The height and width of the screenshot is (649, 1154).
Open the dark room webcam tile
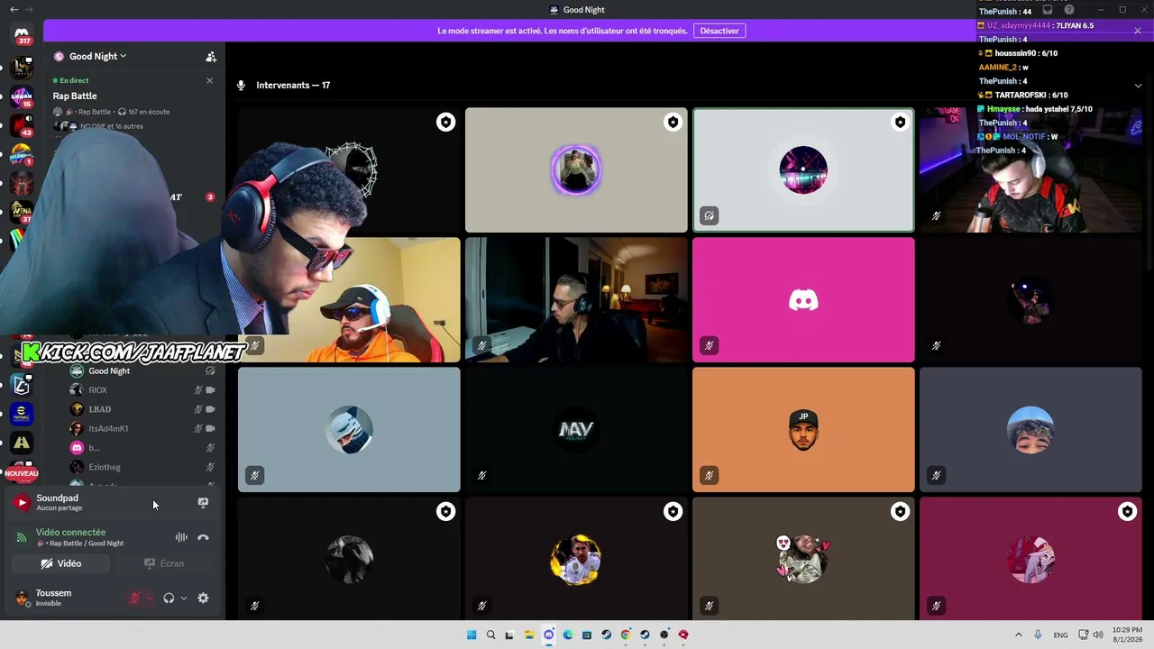point(576,300)
